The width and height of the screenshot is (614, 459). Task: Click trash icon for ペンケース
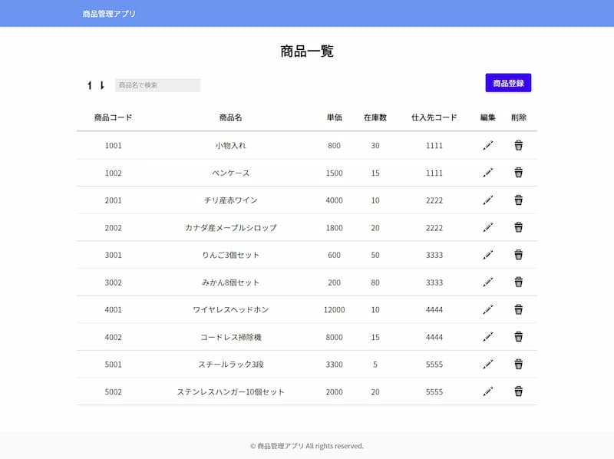tap(519, 173)
